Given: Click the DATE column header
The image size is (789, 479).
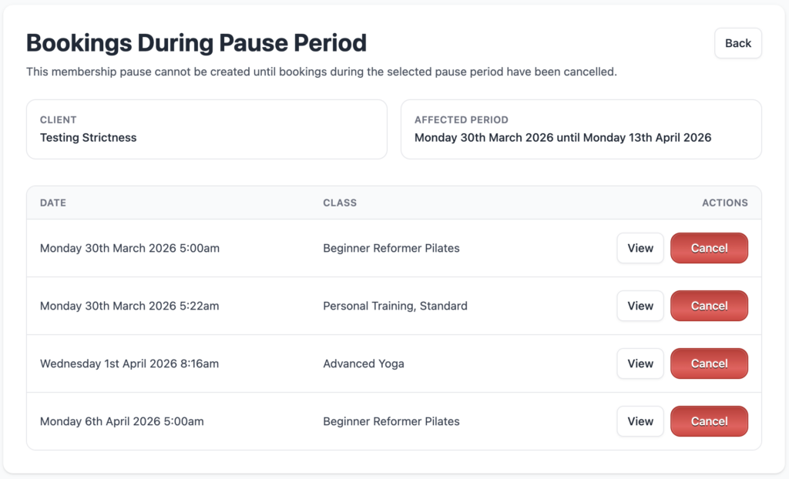Looking at the screenshot, I should pyautogui.click(x=53, y=203).
